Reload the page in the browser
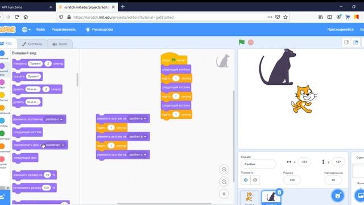Image resolution: width=364 pixels, height=205 pixels. coord(16,17)
